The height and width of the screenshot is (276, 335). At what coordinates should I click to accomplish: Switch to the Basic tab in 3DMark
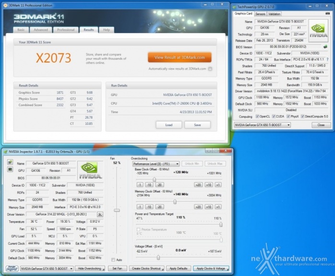coord(21,30)
